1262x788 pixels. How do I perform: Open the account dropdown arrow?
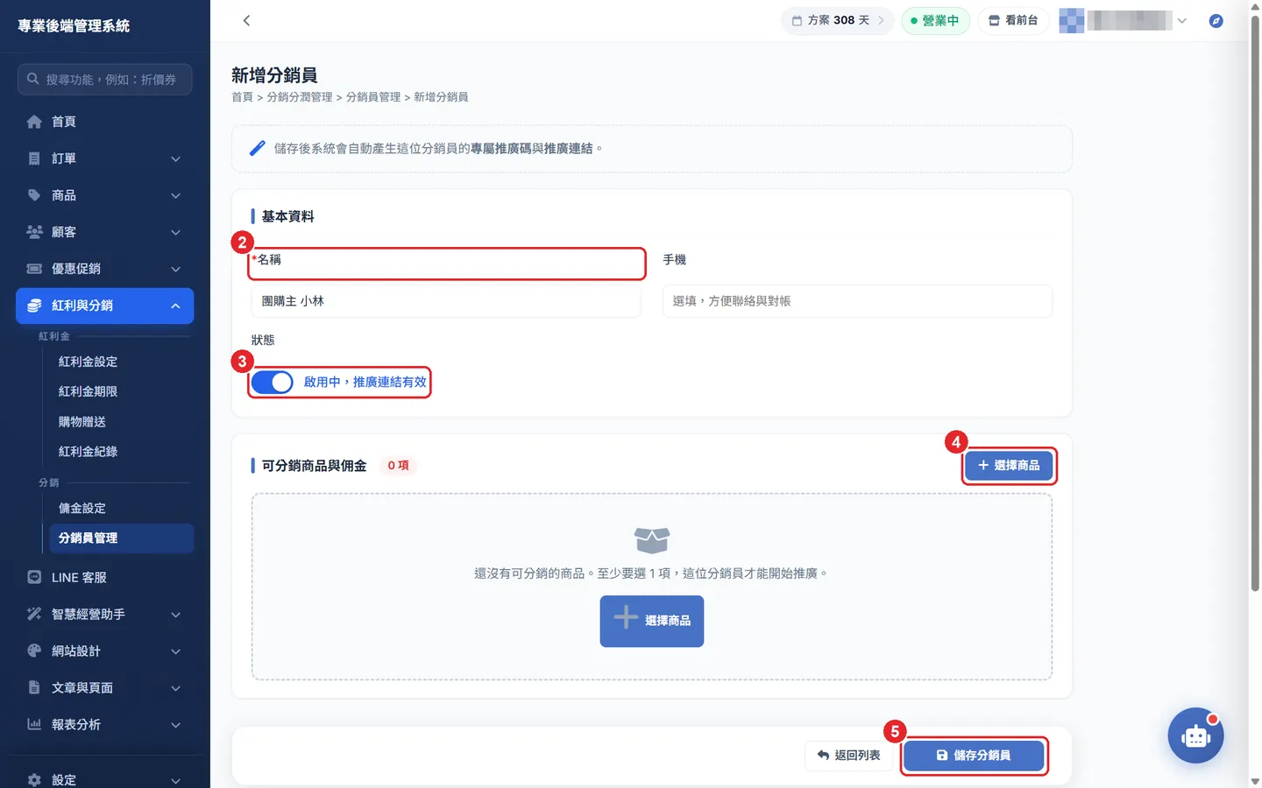1181,21
